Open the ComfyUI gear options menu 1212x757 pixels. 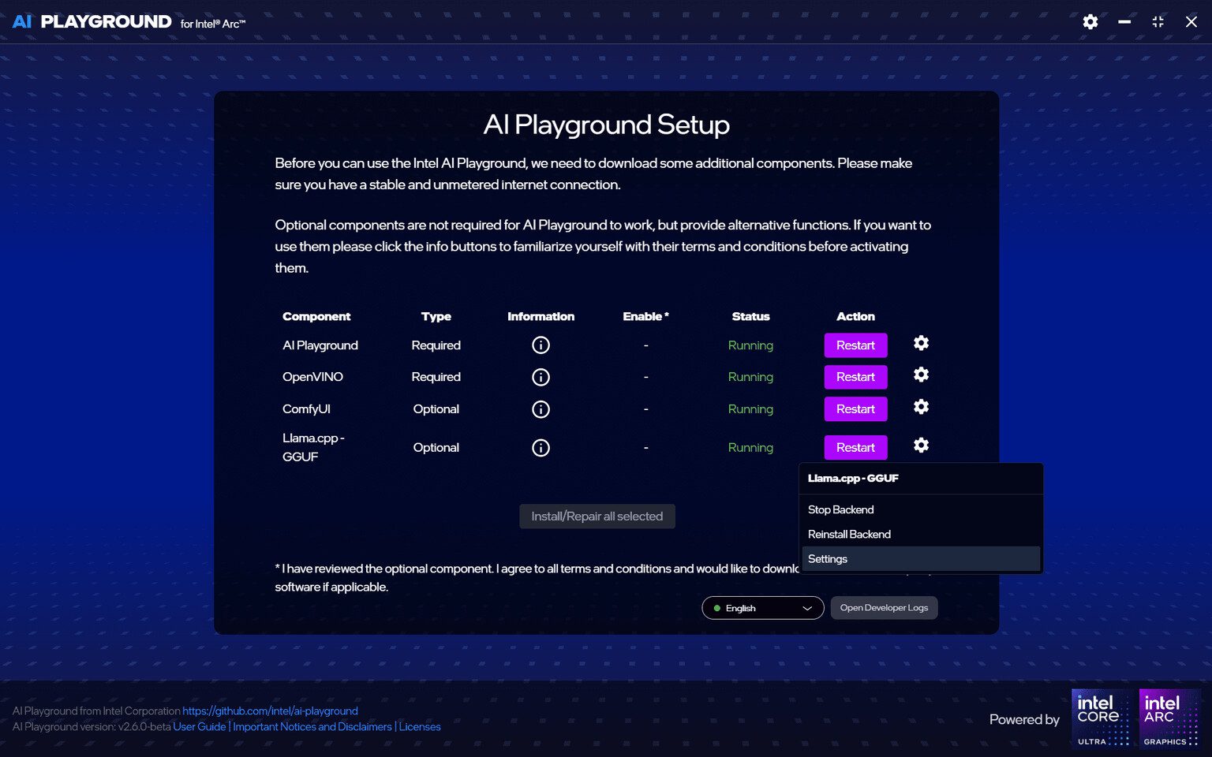click(x=921, y=407)
